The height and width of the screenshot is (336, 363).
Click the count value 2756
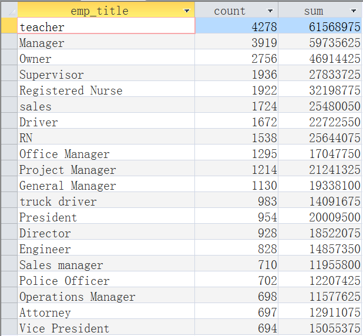tap(264, 59)
